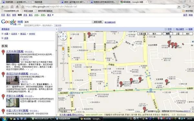Screen dimensions: 194x121
Task: Expand the 中国 location breadcrumb plus
Action: pyautogui.click(x=2, y=34)
